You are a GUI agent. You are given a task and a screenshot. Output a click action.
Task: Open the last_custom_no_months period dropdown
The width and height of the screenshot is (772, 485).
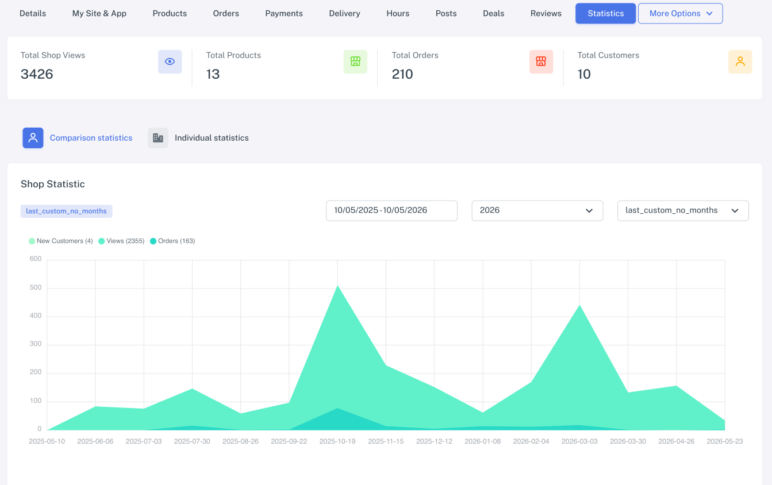683,210
